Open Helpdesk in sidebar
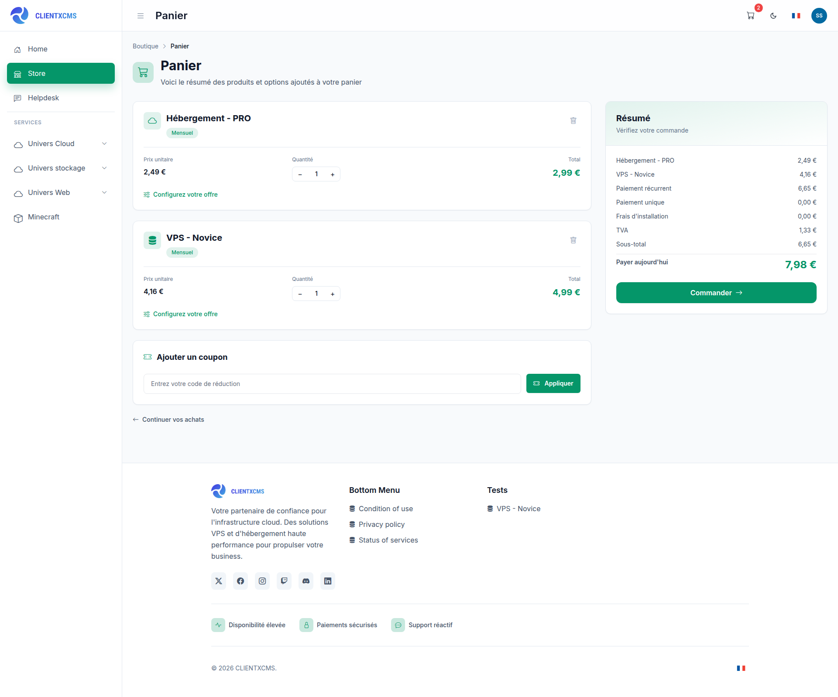 point(61,98)
